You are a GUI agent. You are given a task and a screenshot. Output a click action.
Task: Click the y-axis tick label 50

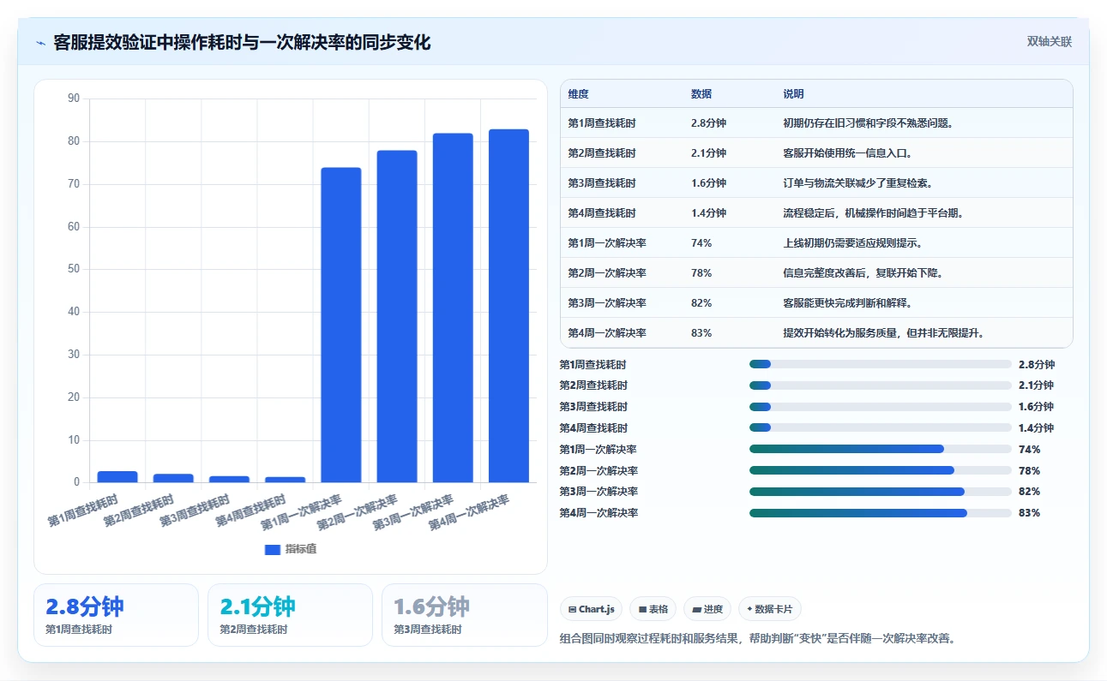[73, 269]
